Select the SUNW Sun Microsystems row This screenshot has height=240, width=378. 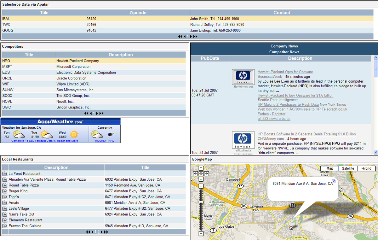(x=94, y=90)
